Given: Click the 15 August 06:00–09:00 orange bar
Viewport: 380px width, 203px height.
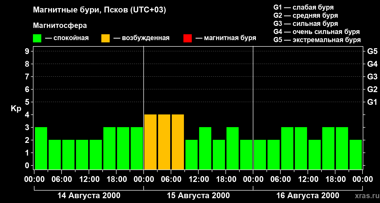Looking at the screenshot, I should pos(178,142).
